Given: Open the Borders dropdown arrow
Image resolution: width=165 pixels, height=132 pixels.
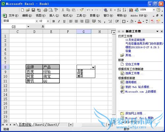Looking at the screenshot, I should pos(127,21).
